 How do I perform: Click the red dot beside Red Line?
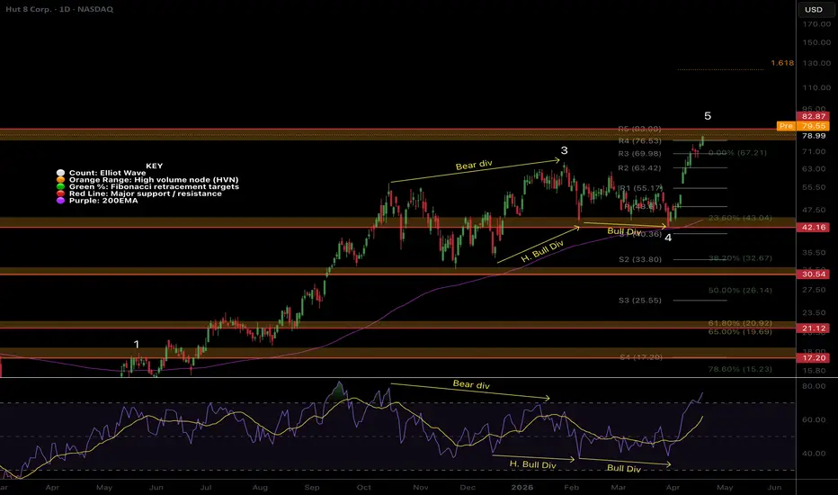pyautogui.click(x=60, y=193)
